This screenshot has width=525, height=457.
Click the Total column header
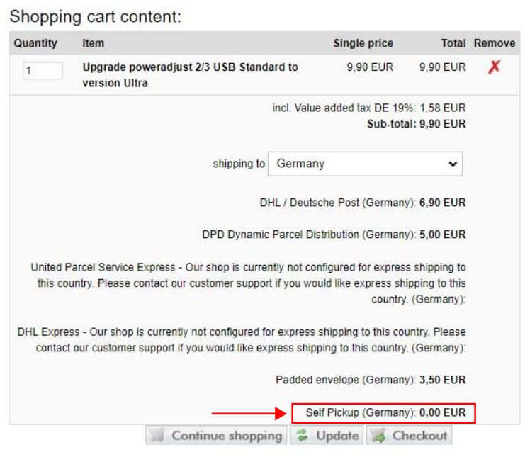pyautogui.click(x=453, y=43)
